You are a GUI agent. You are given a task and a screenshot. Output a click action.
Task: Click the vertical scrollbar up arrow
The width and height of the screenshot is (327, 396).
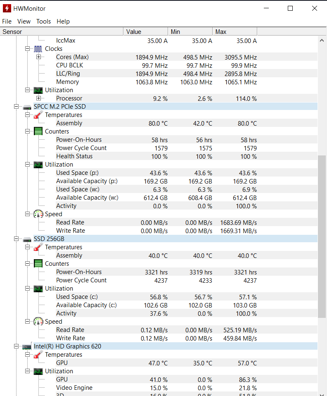pos(322,41)
